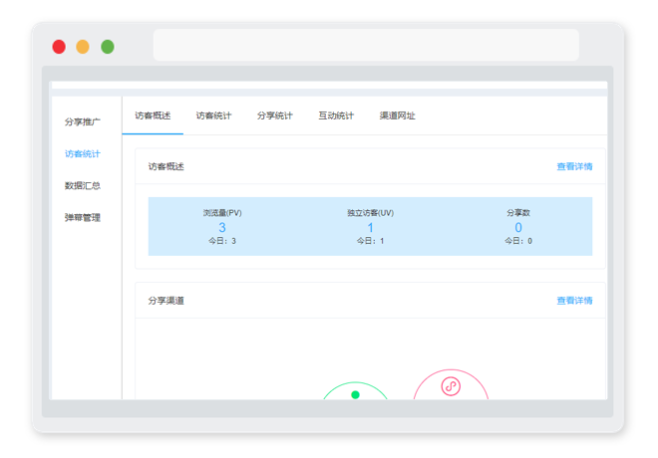Open the 渠道网址 tab
This screenshot has width=658, height=458.
[398, 115]
